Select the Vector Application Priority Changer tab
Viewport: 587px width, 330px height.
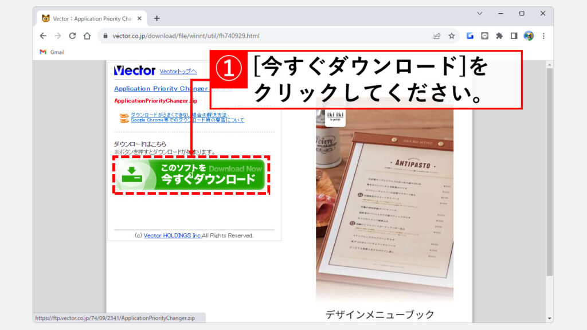click(x=92, y=18)
